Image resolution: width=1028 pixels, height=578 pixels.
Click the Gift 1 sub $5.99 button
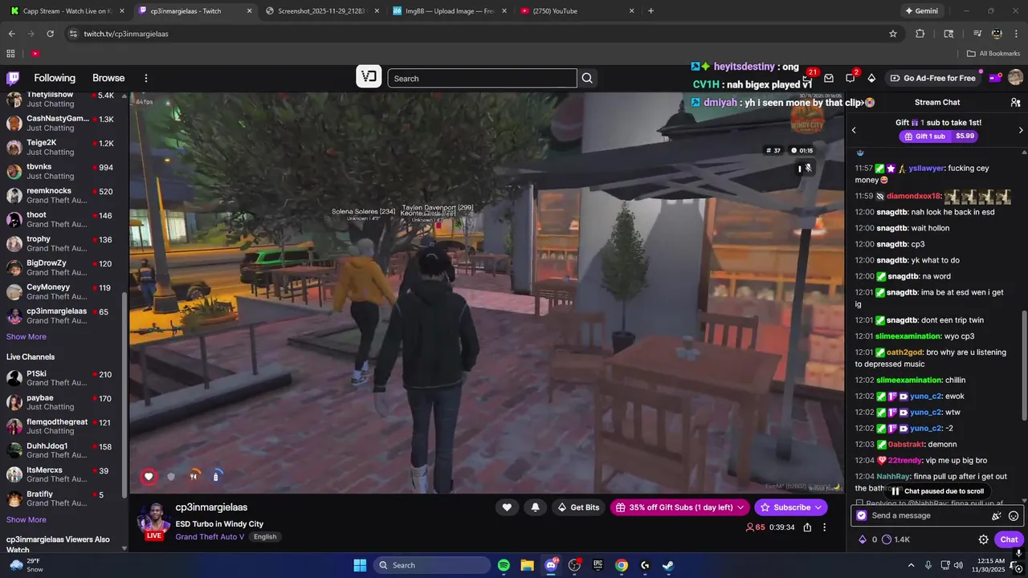pyautogui.click(x=937, y=136)
